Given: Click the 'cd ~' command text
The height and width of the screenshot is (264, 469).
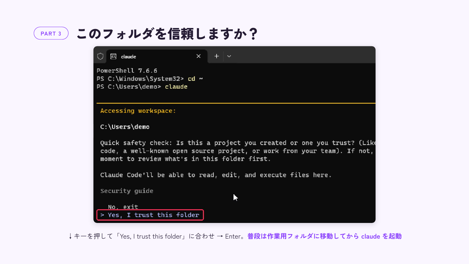Looking at the screenshot, I should pos(195,79).
